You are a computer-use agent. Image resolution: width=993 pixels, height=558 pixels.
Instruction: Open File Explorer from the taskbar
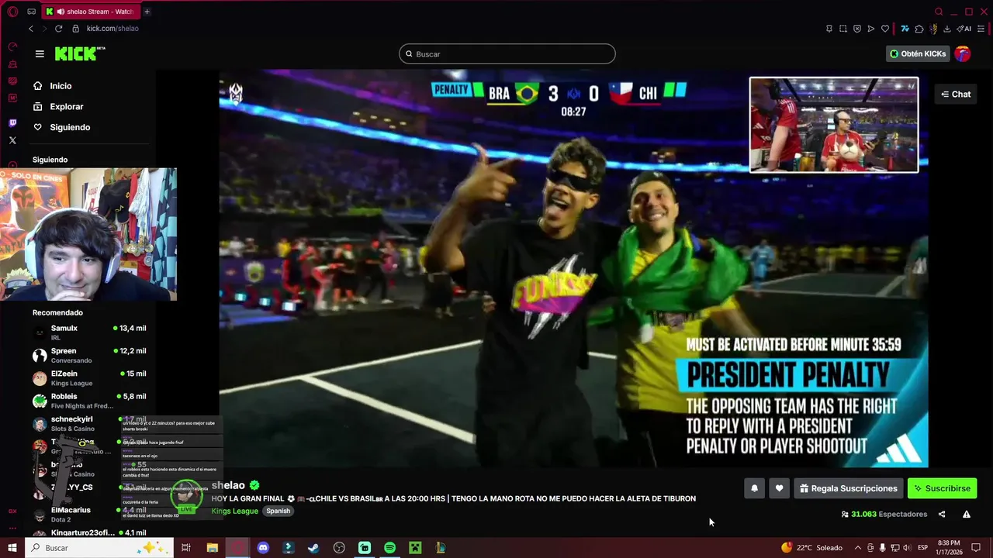pos(212,548)
